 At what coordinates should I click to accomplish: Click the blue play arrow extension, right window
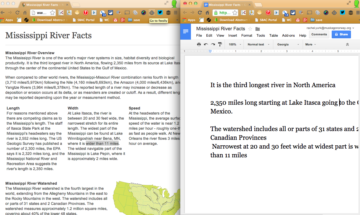point(276,12)
